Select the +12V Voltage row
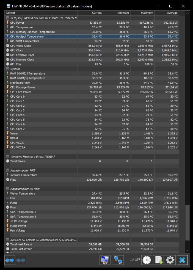193x270 pixels. tap(92, 221)
